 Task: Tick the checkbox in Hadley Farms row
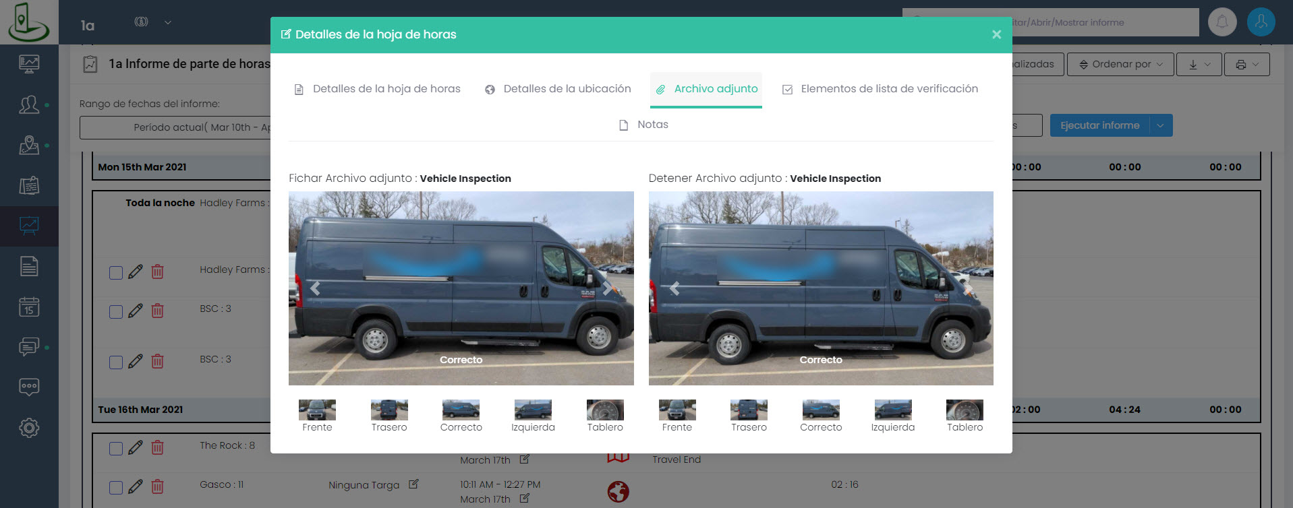point(116,272)
